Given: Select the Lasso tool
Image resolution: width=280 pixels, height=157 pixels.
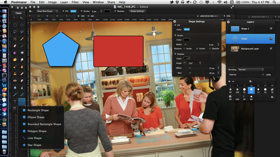Looking at the screenshot, I should pyautogui.click(x=15, y=32).
